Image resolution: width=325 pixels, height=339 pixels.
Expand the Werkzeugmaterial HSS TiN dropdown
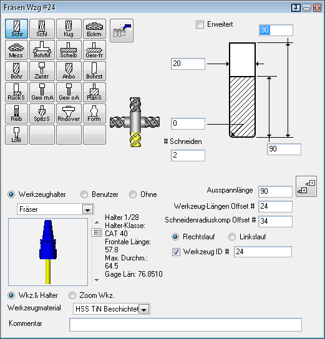point(143,309)
